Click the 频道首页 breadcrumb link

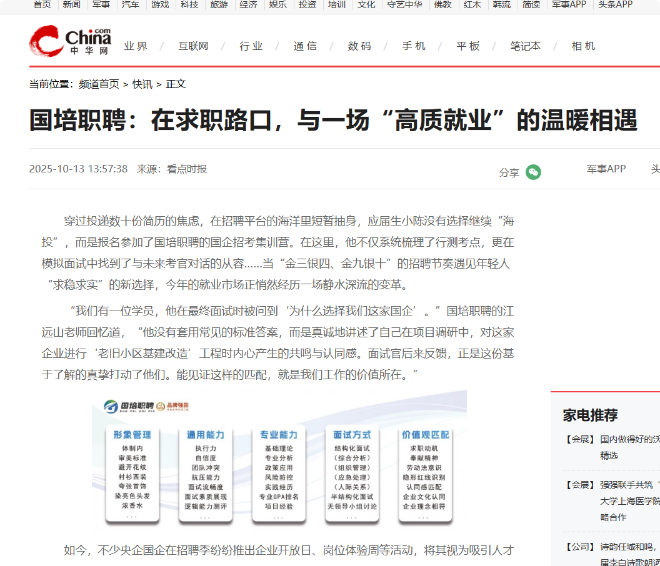coord(99,84)
